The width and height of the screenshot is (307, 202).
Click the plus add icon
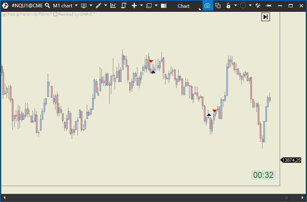click(x=134, y=5)
